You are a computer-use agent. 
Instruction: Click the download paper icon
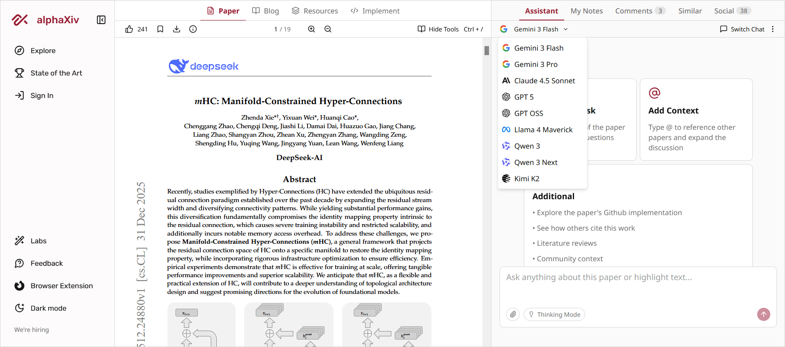click(x=177, y=29)
